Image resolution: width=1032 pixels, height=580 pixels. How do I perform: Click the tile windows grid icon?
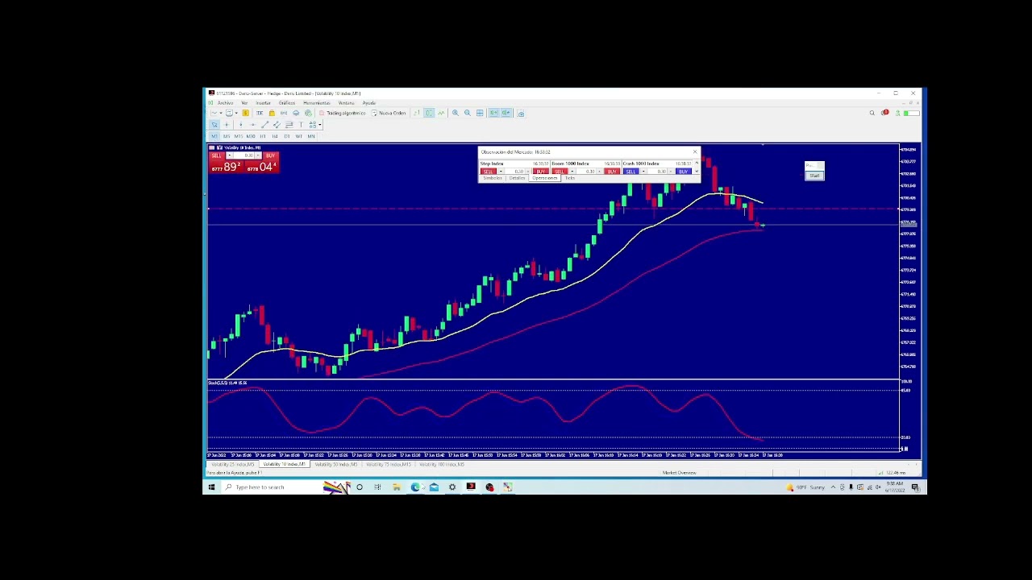[480, 114]
